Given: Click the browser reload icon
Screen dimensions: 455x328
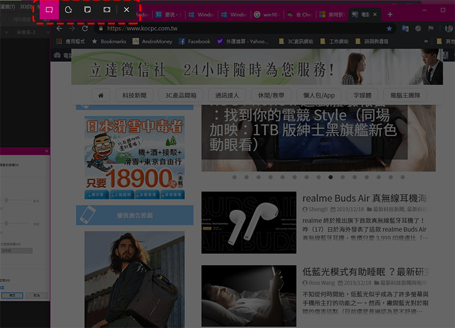Looking at the screenshot, I should (x=85, y=28).
